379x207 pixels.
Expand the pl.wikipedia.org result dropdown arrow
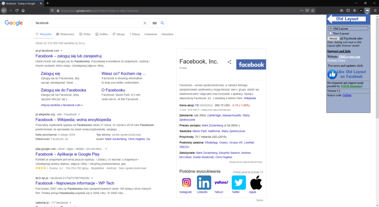click(79, 115)
